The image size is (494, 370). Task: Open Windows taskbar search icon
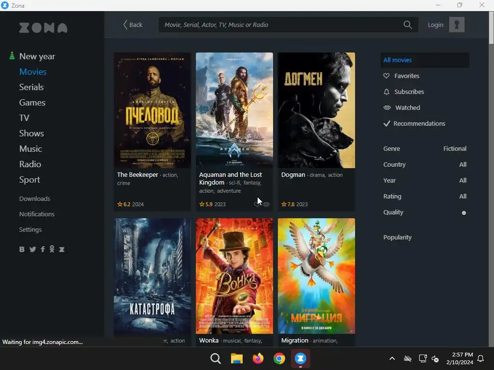216,358
